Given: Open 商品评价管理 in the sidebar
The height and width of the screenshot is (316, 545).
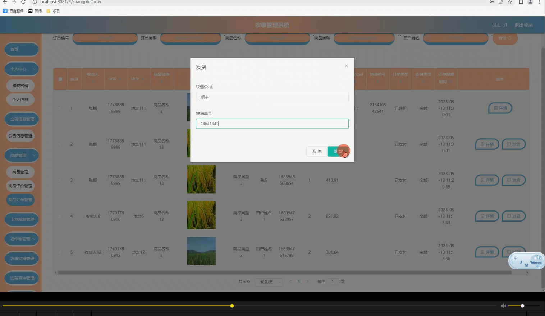Looking at the screenshot, I should point(20,186).
